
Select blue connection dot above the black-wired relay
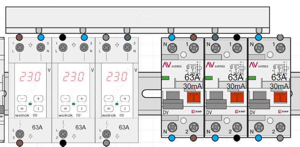coord(84,37)
